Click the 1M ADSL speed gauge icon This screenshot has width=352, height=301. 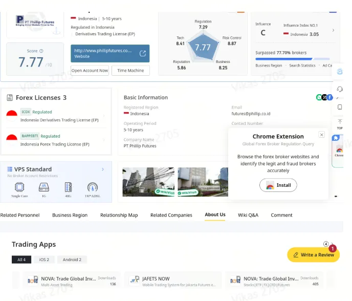pyautogui.click(x=93, y=187)
